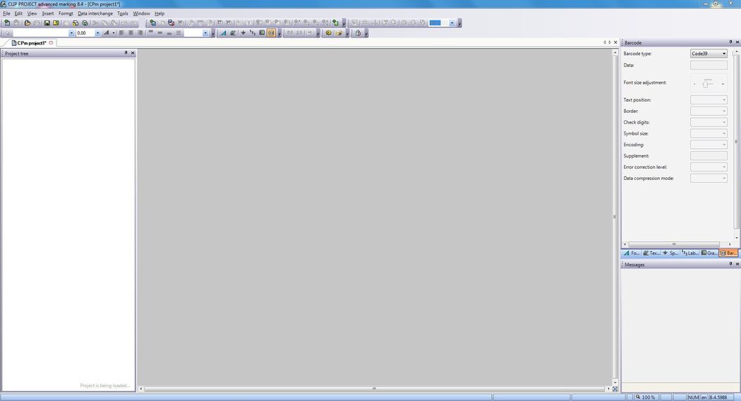Viewport: 741px width, 401px height.
Task: Click the first icon of second toolbar group
Action: coord(152,23)
